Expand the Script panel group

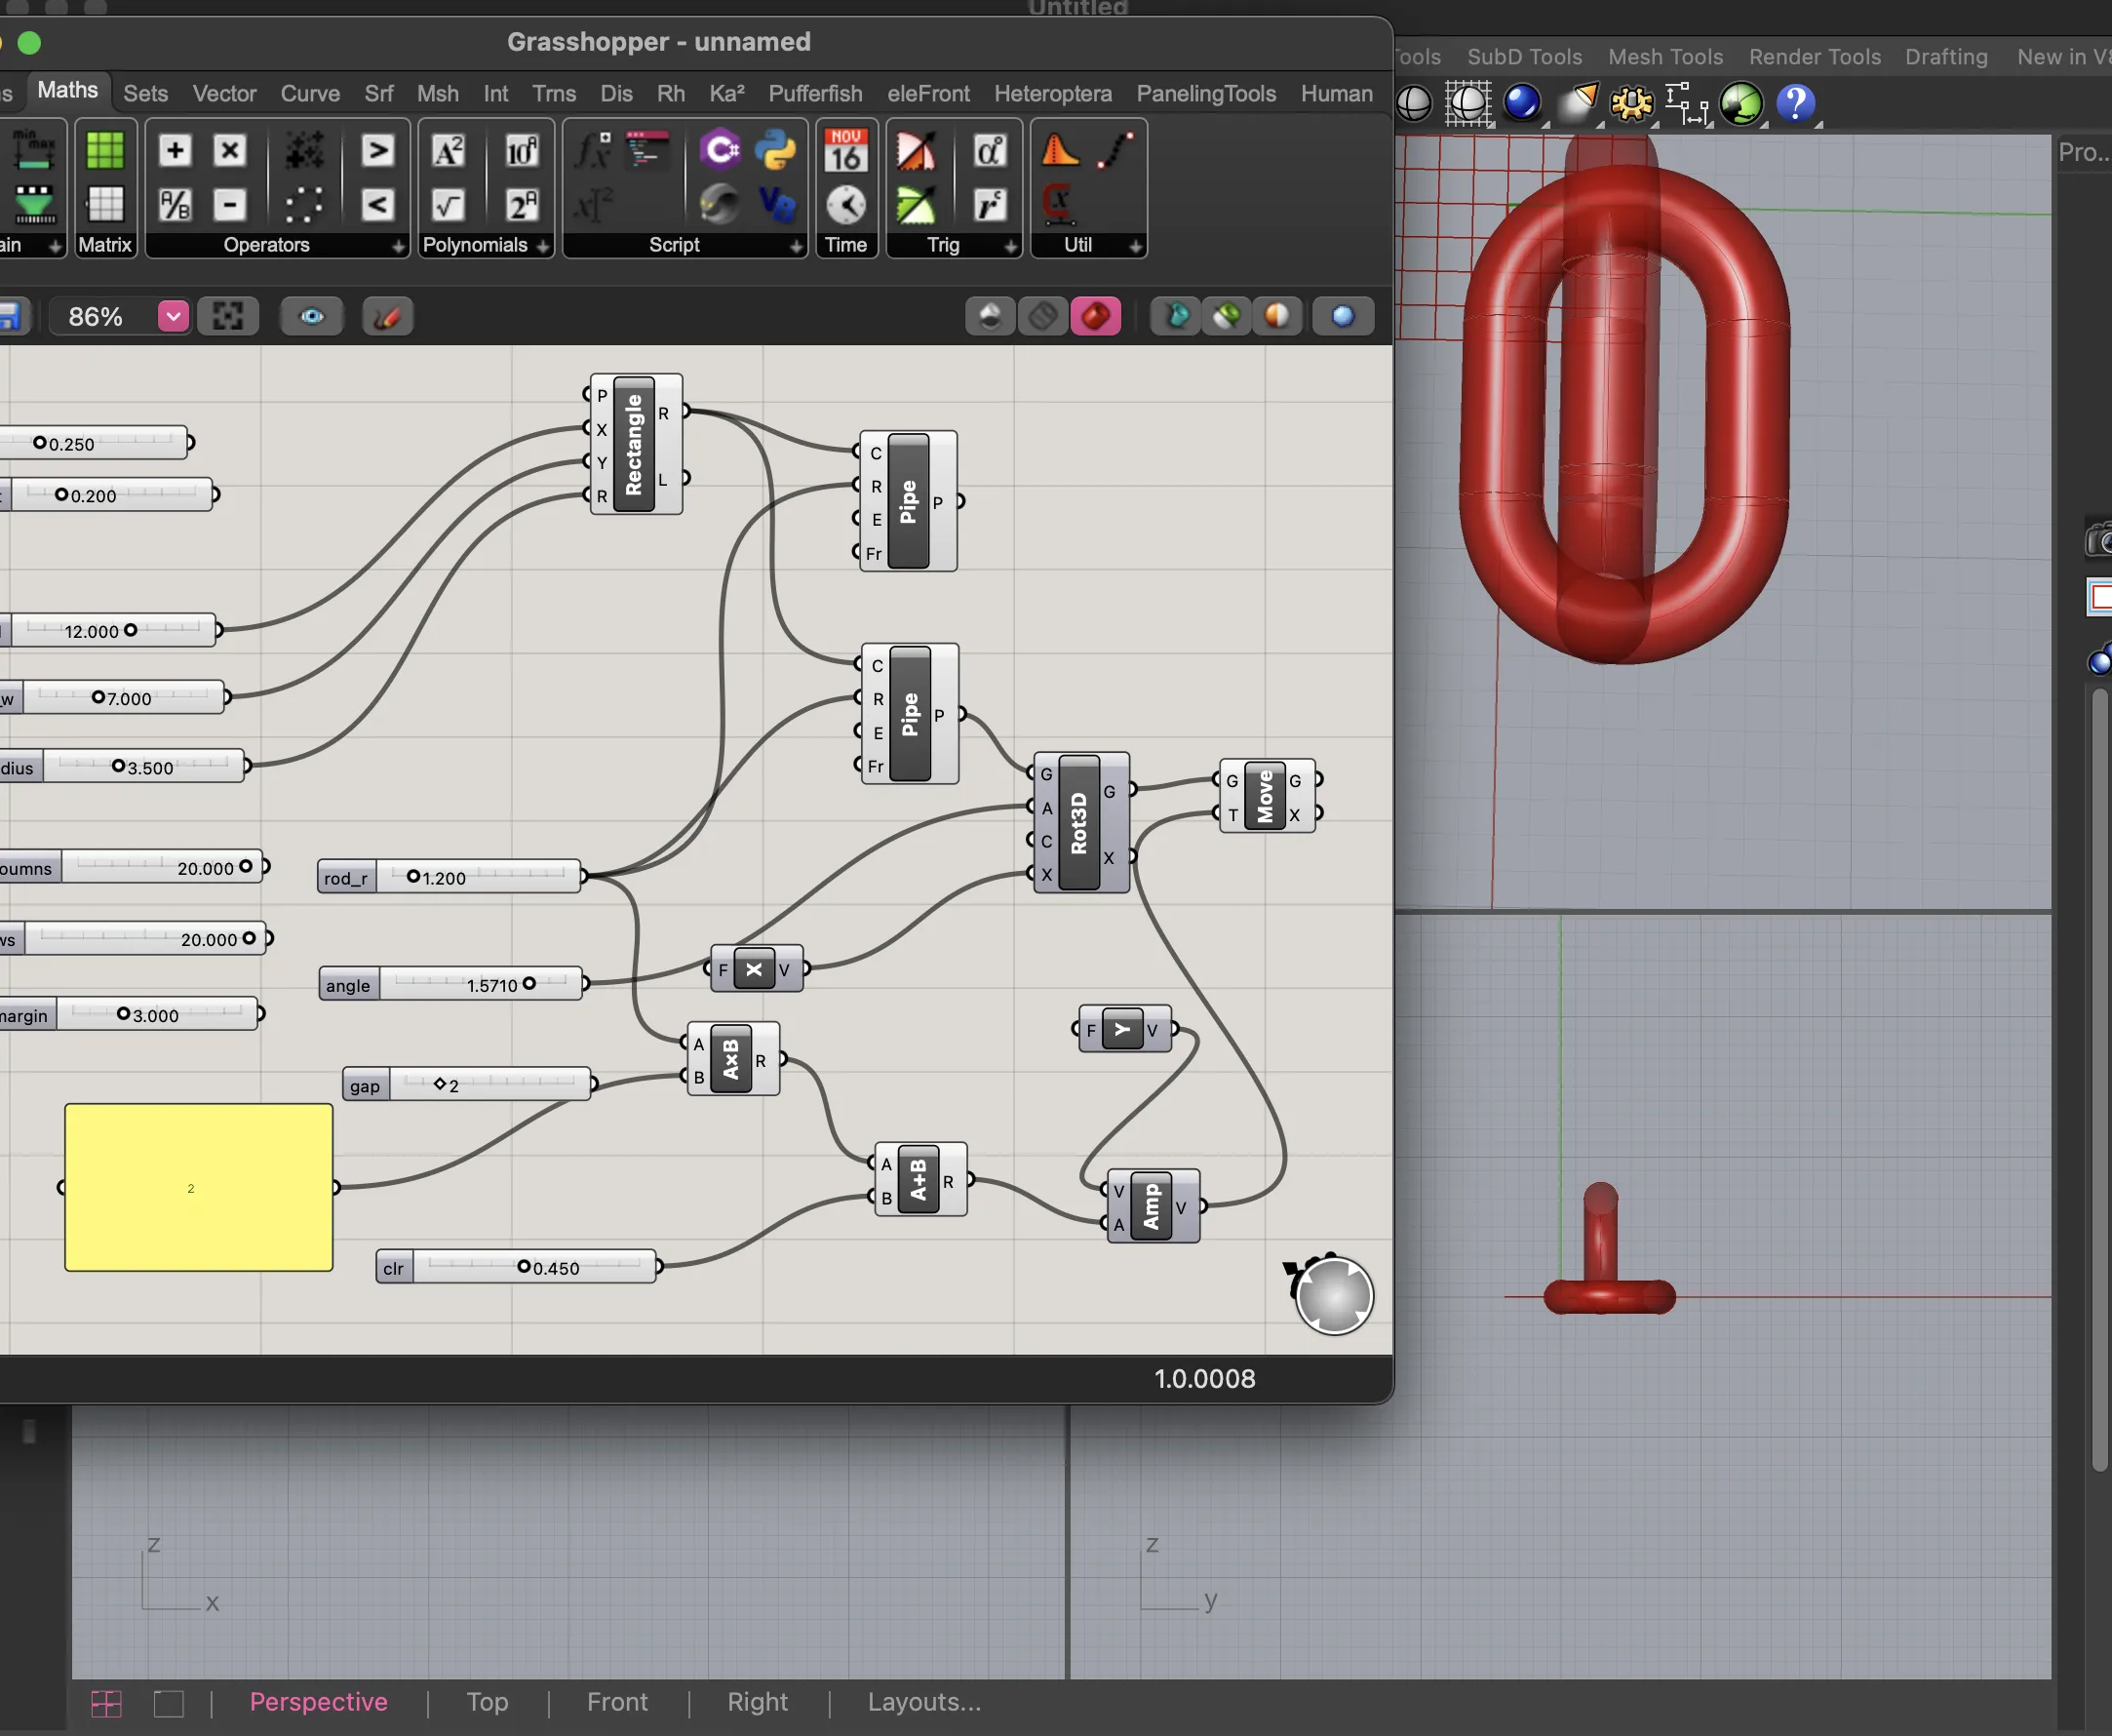tap(796, 246)
